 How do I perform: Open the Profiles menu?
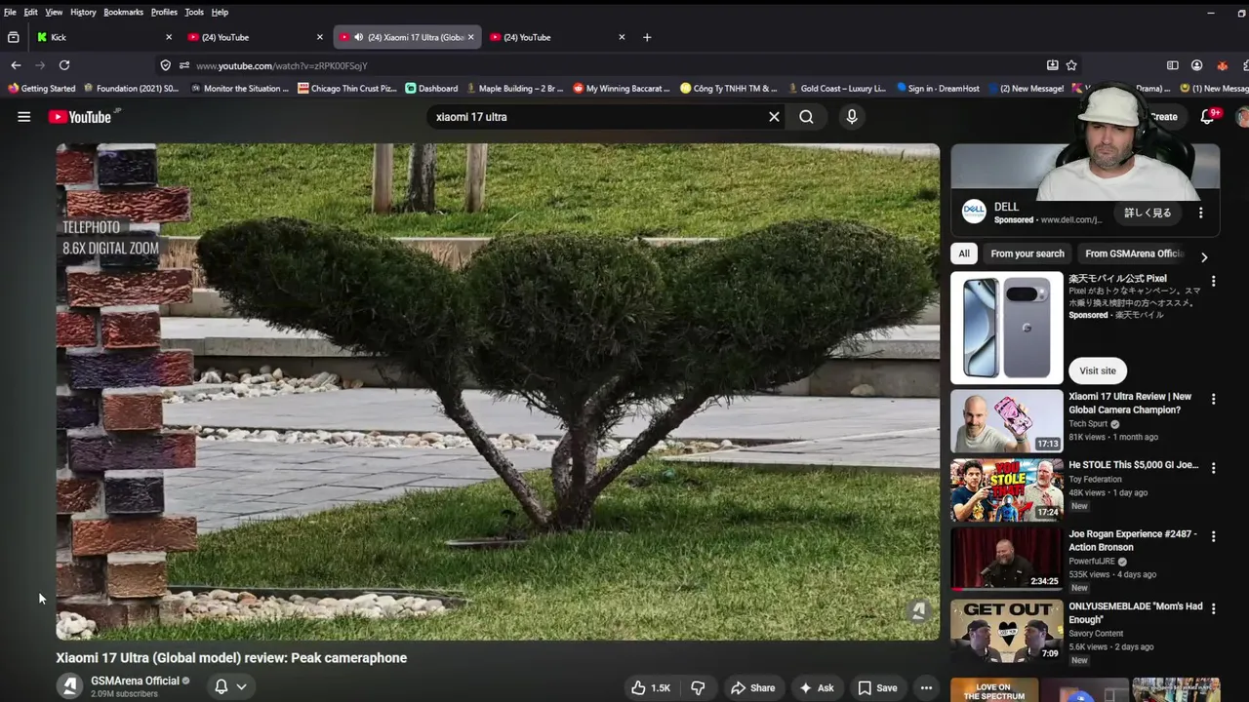(164, 12)
